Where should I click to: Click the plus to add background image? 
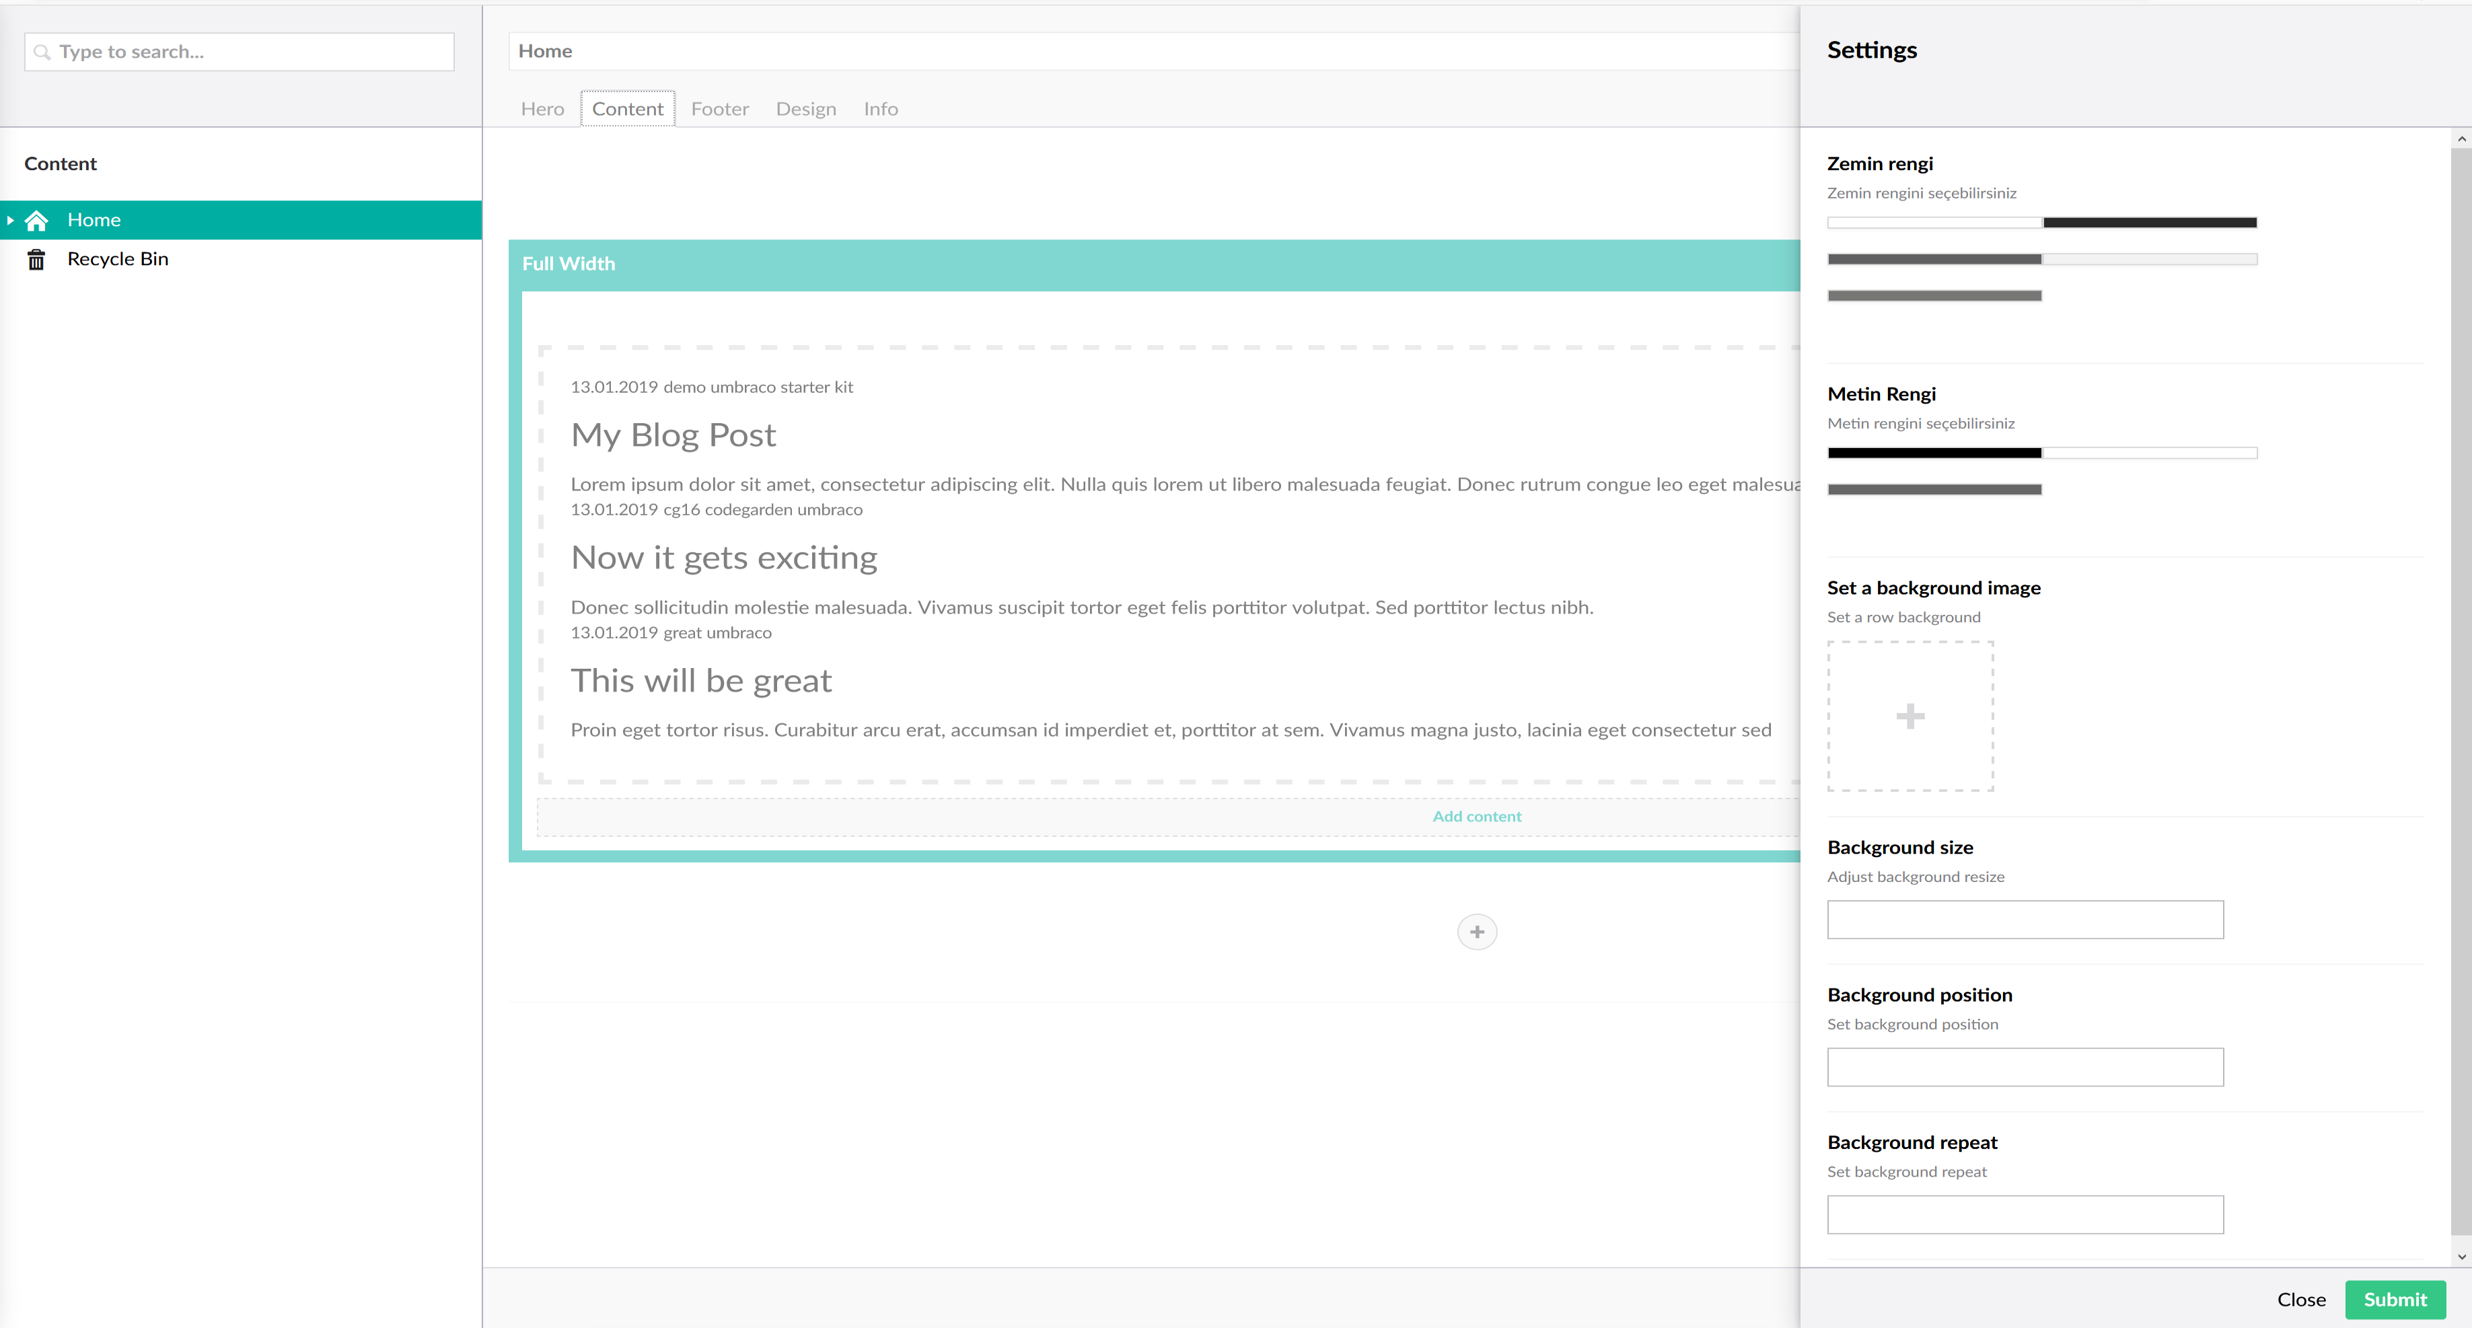point(1910,716)
